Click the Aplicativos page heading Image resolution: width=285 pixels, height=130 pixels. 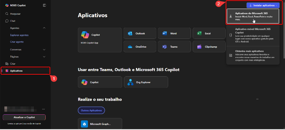[93, 15]
